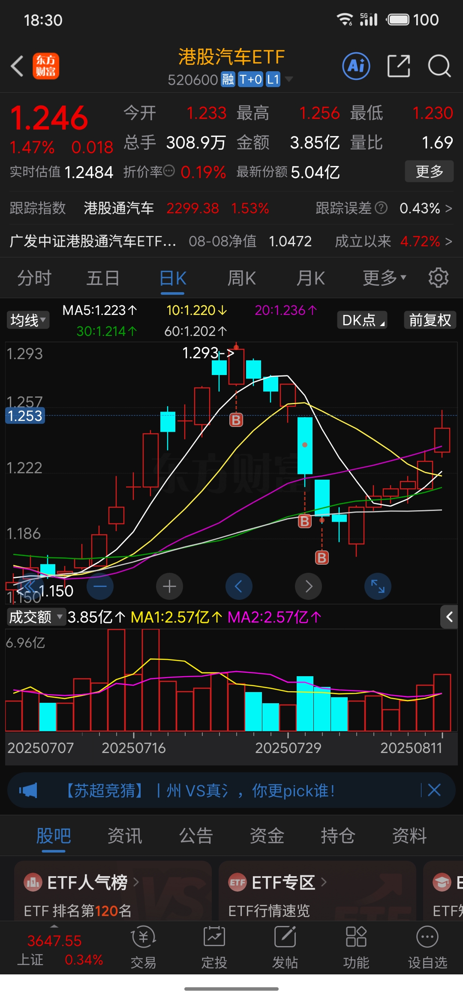
Task: Tap the 跟踪误差 question mark icon
Action: (x=381, y=208)
